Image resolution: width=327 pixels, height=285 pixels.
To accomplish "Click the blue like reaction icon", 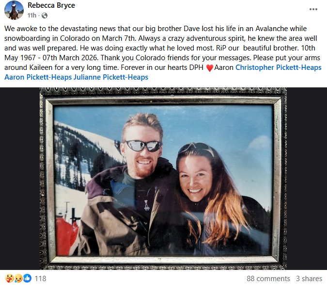I will pyautogui.click(x=27, y=278).
